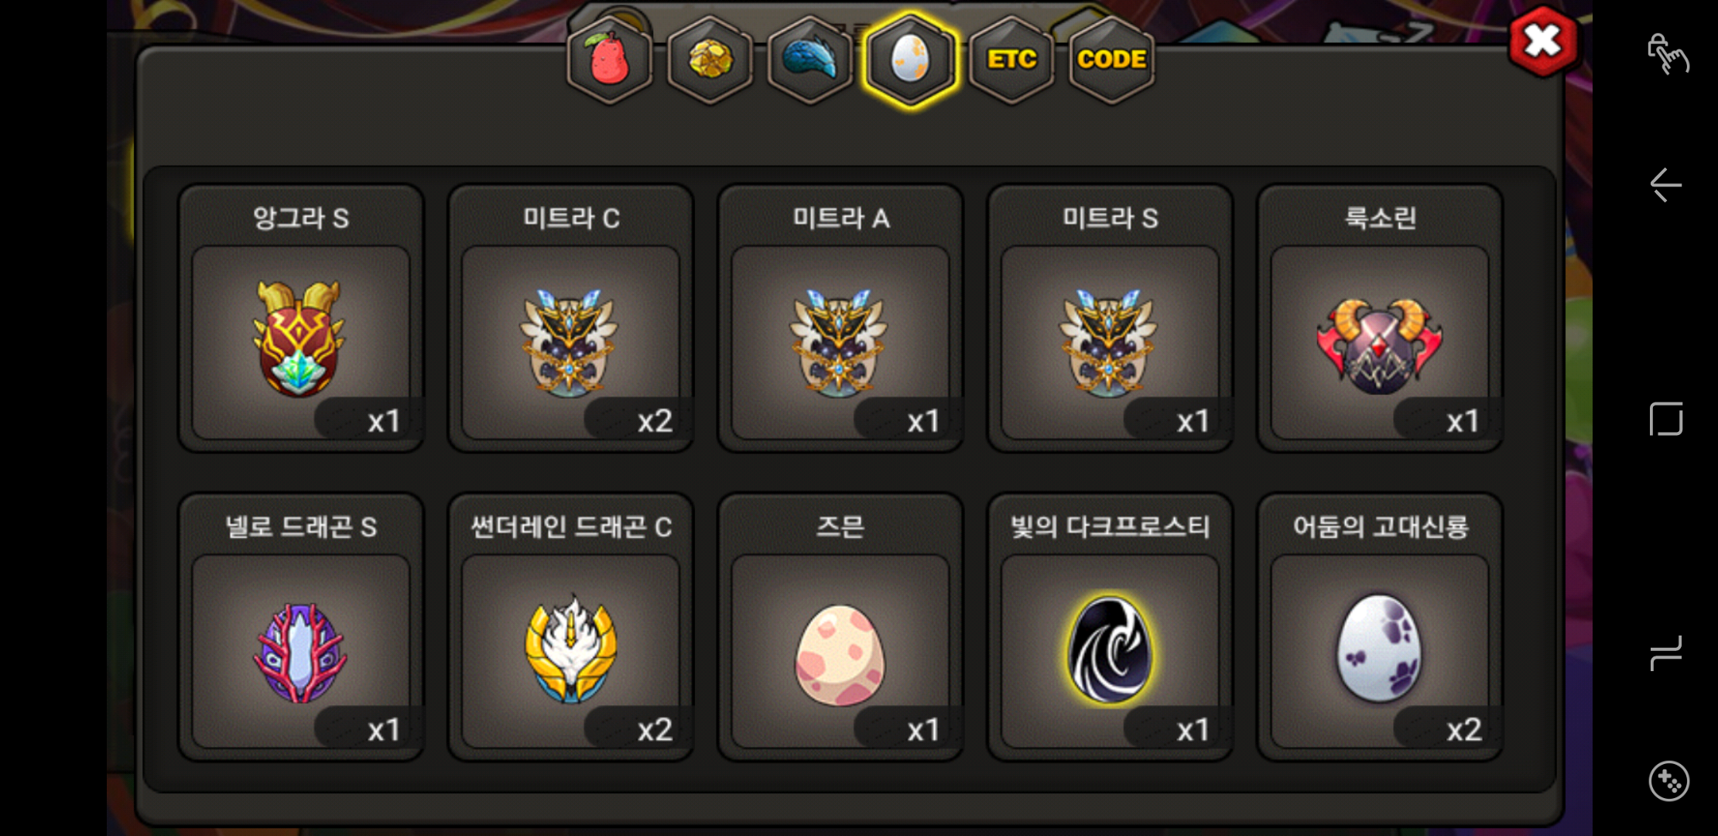Select the 앙그라 S egg
This screenshot has height=836, width=1718.
point(301,318)
